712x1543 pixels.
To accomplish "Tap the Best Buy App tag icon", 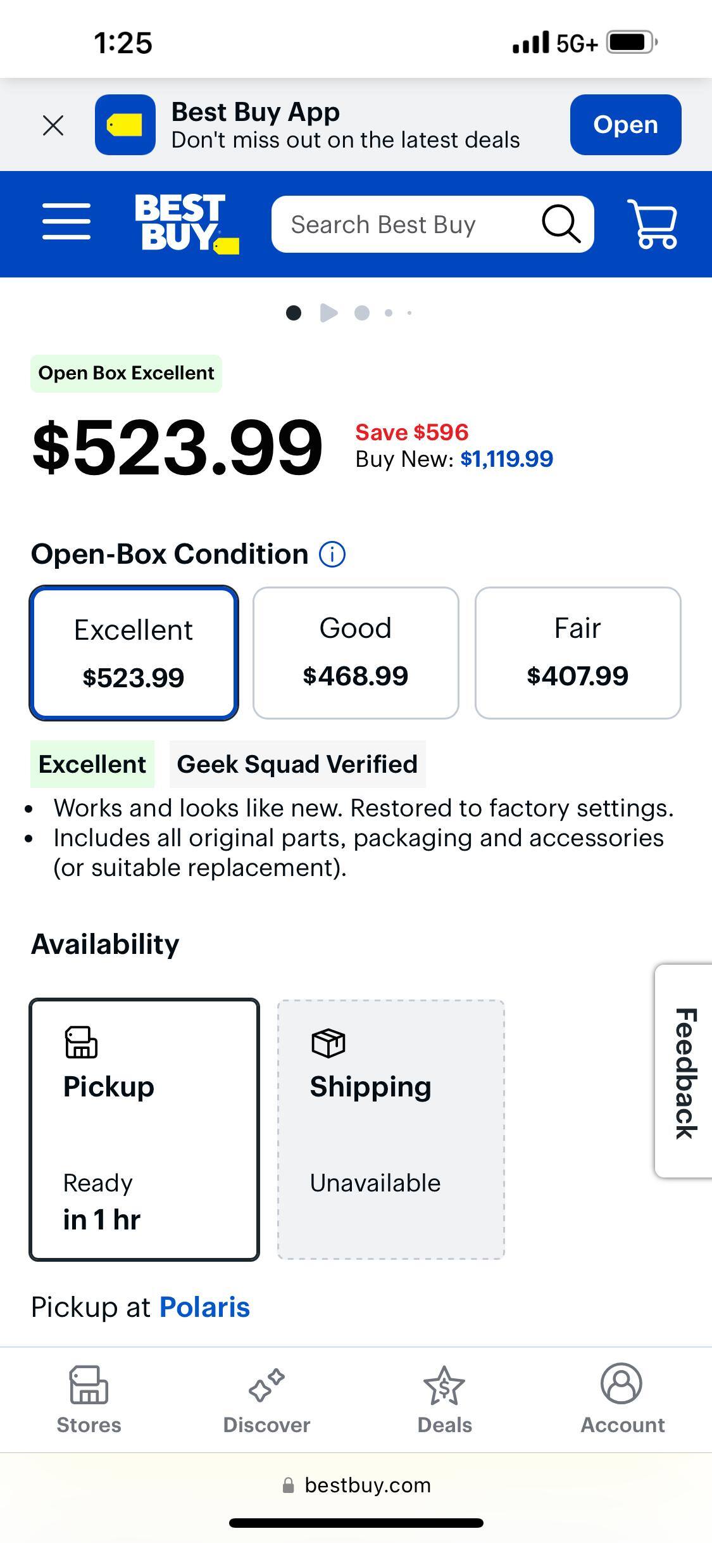I will (x=125, y=125).
